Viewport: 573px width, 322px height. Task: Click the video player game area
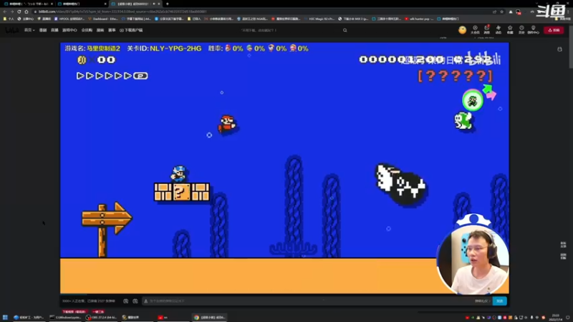[x=284, y=168]
